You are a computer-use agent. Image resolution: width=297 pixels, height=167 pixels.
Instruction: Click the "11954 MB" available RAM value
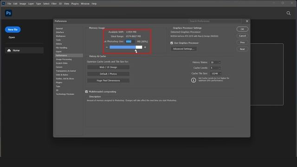[x=131, y=32]
